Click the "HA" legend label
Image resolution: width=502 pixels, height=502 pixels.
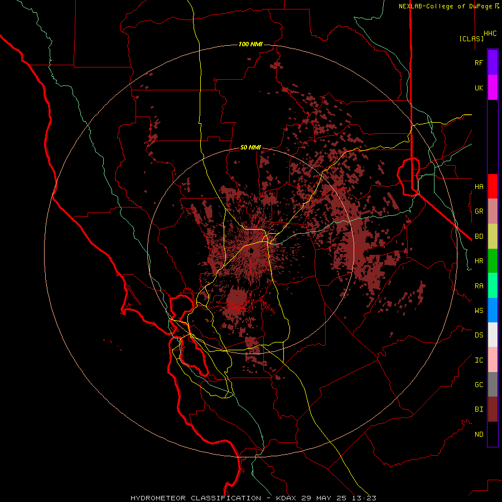479,187
